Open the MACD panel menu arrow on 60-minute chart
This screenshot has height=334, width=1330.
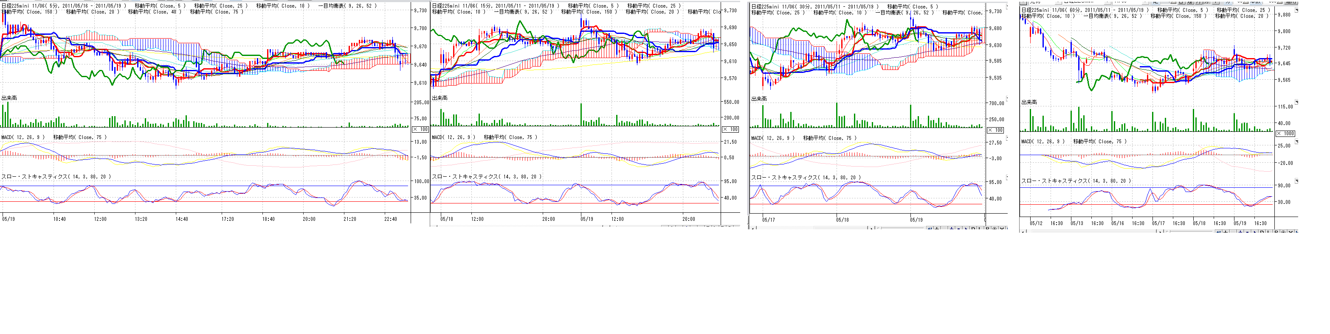pos(1296,142)
